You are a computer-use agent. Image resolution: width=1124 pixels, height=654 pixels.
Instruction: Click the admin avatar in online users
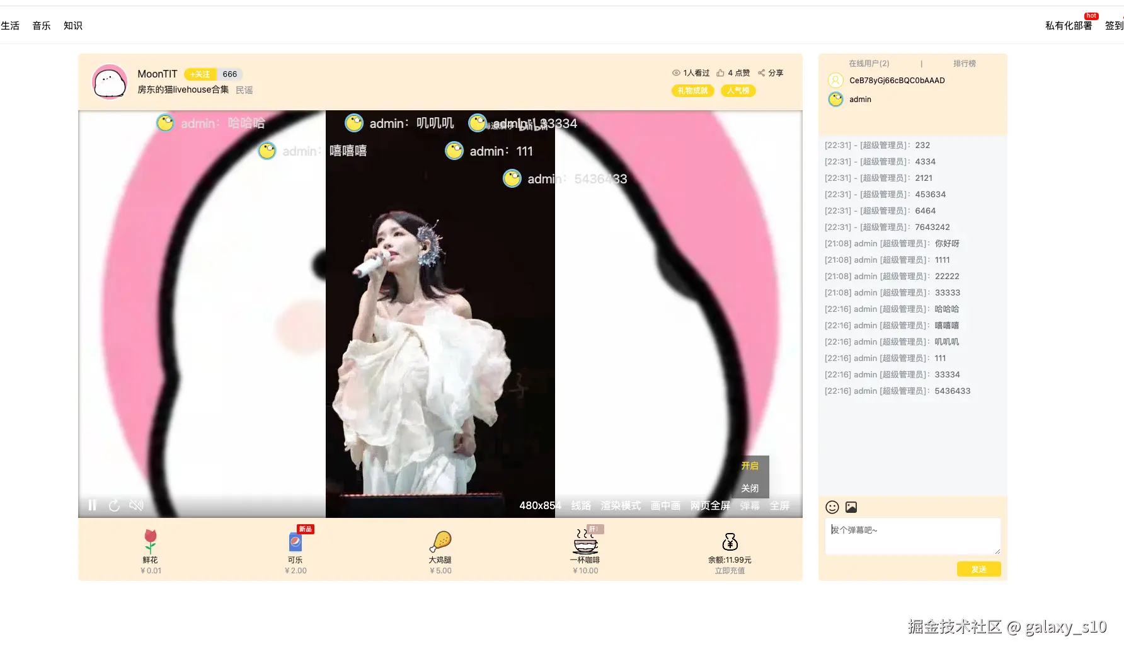click(x=835, y=100)
